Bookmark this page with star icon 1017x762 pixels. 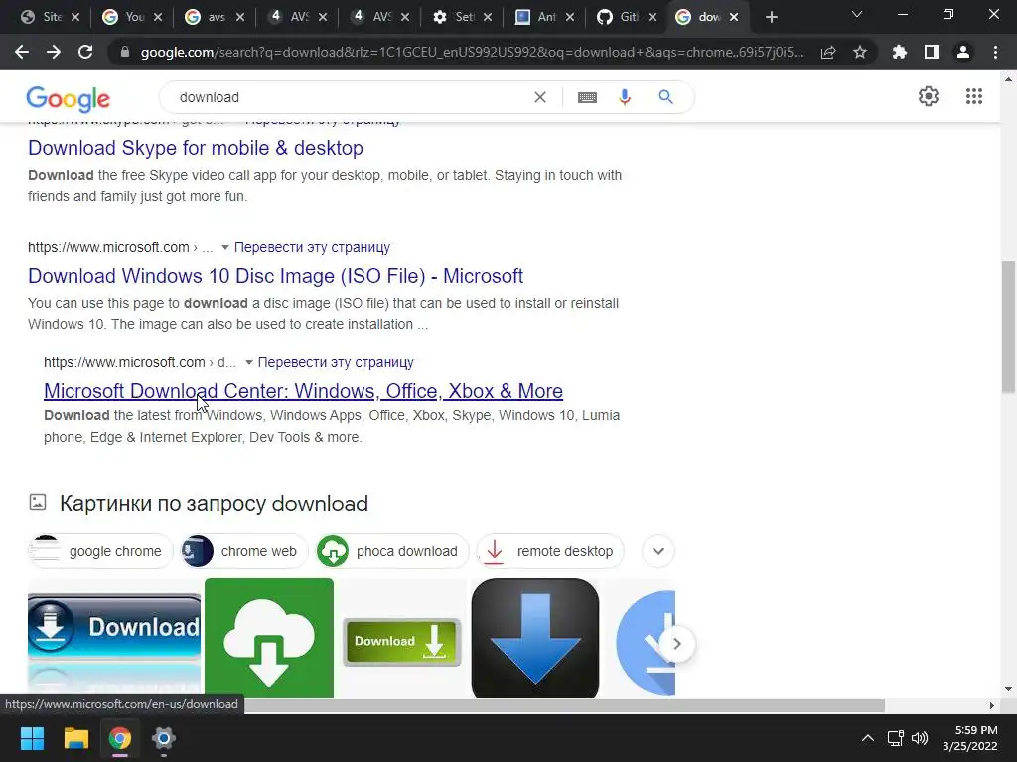pyautogui.click(x=860, y=52)
